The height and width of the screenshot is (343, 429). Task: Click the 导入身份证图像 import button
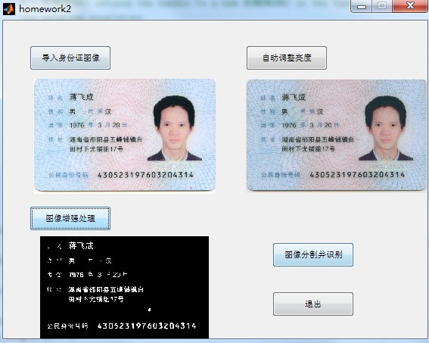70,58
